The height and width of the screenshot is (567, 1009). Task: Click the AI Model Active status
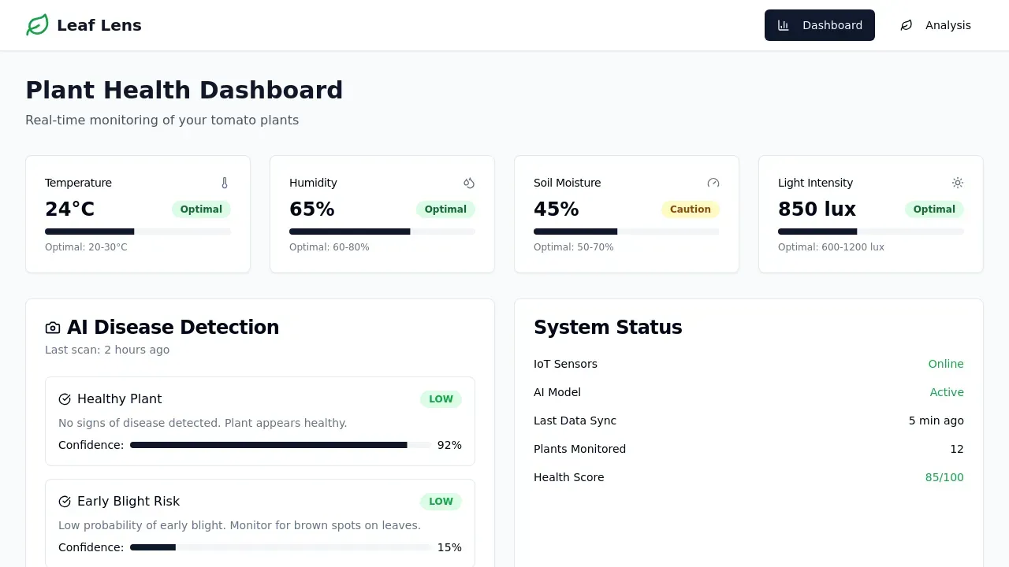(947, 392)
